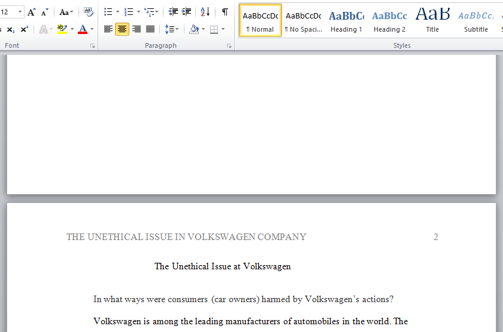Image resolution: width=503 pixels, height=332 pixels.
Task: Click the line starting In what ways were consumers
Action: tap(244, 299)
